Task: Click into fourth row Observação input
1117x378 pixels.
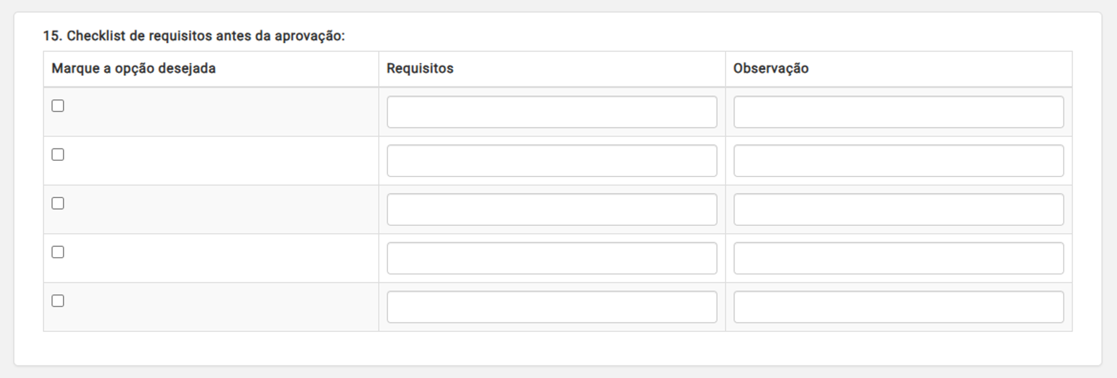Action: (899, 258)
